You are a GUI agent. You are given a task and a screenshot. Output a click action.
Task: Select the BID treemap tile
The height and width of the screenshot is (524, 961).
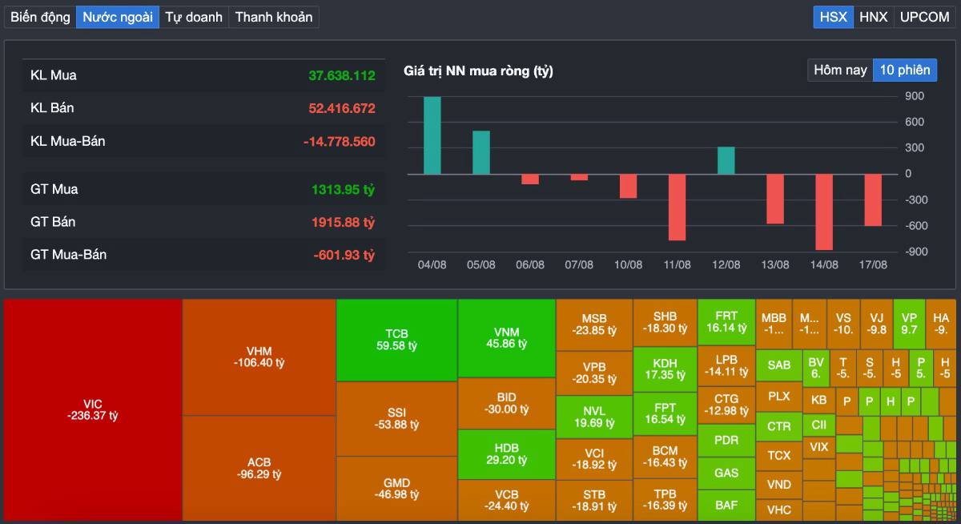pyautogui.click(x=506, y=403)
